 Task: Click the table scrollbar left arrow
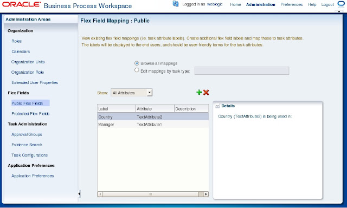click(100, 194)
